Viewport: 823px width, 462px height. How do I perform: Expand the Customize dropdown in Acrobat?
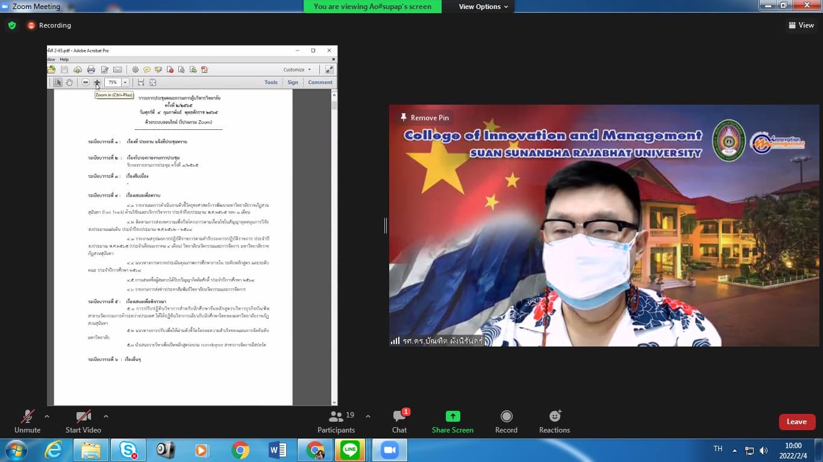click(x=298, y=70)
